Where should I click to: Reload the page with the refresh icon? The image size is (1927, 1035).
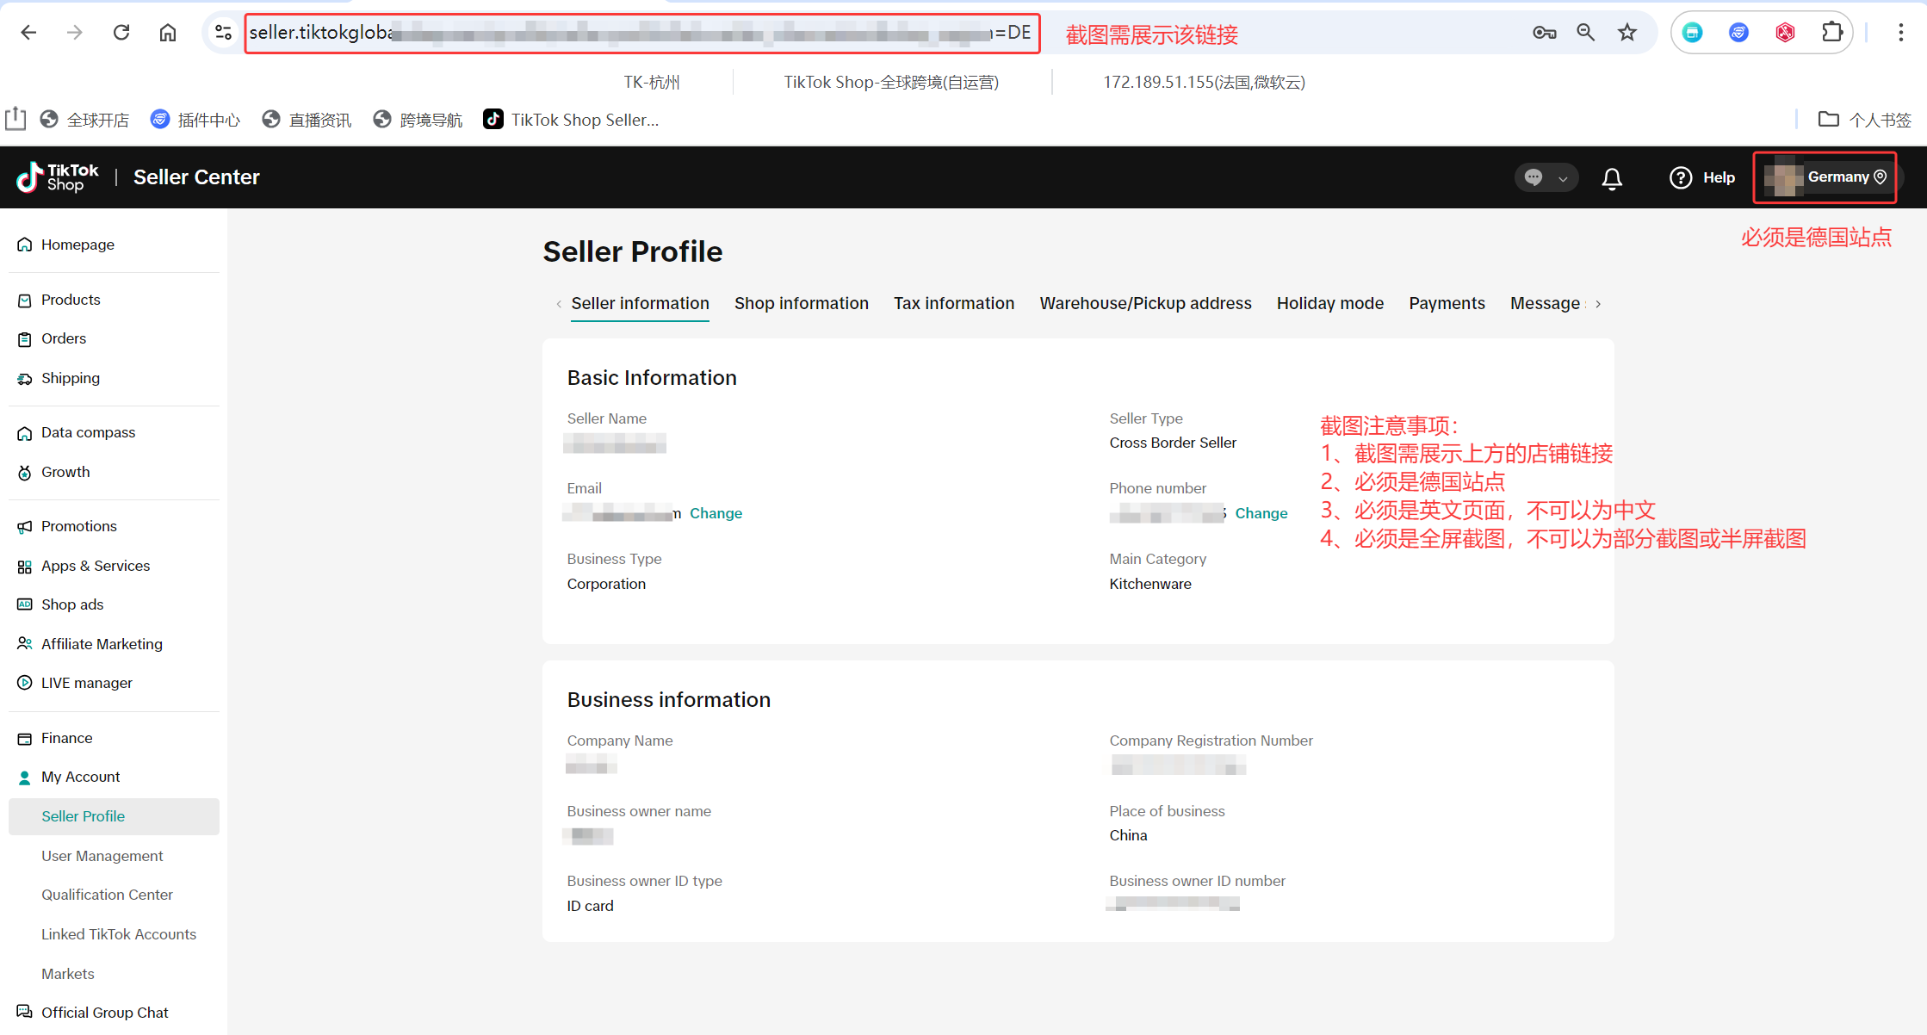point(121,33)
